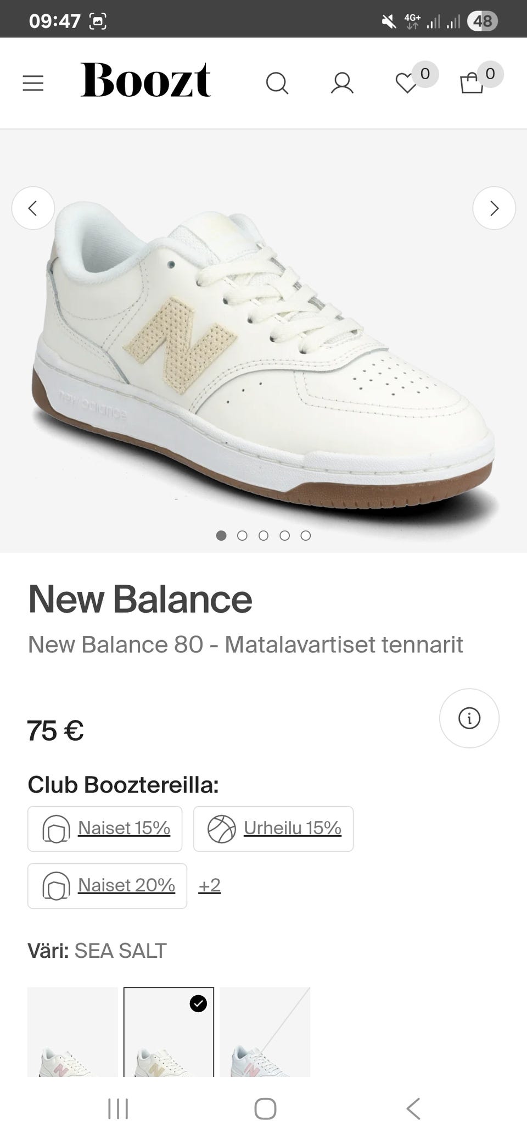Expand the +2 more Club offers
Screen dimensions: 527x1143
point(210,885)
